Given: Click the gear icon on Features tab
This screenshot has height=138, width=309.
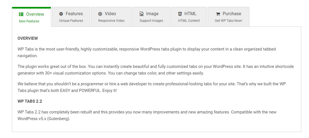Looking at the screenshot, I should (61, 14).
